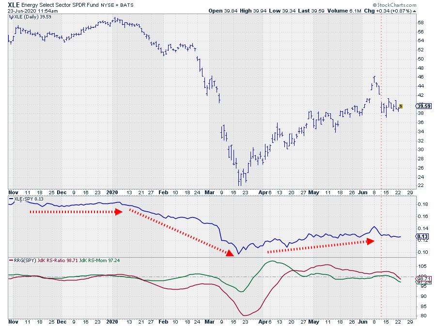The width and height of the screenshot is (436, 326).
Task: Select the 2020 label on the bottom RRG date axis
Action: 112,322
